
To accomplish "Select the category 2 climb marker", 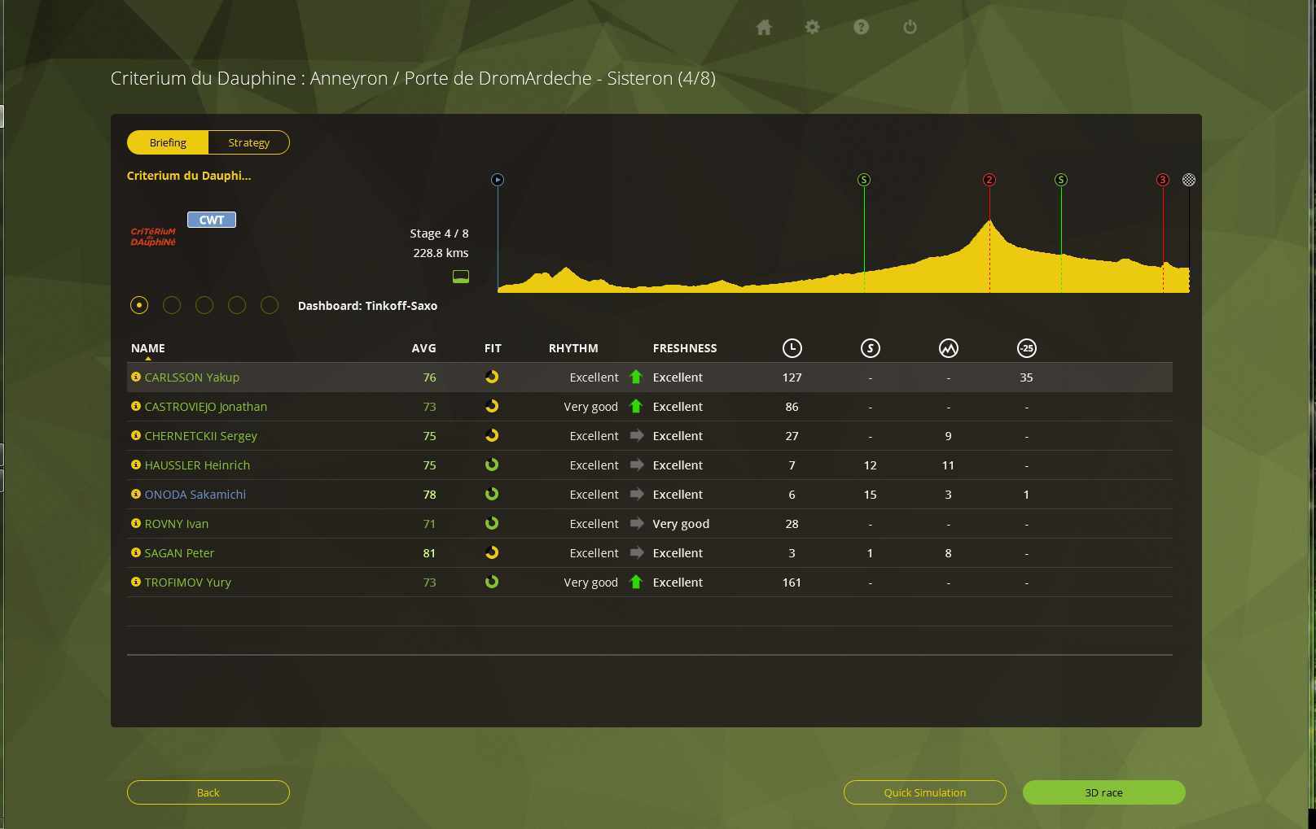I will [x=989, y=180].
